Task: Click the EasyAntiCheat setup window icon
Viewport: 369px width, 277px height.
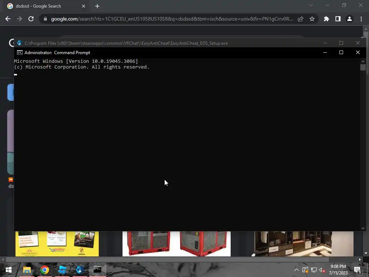Action: [x=19, y=43]
